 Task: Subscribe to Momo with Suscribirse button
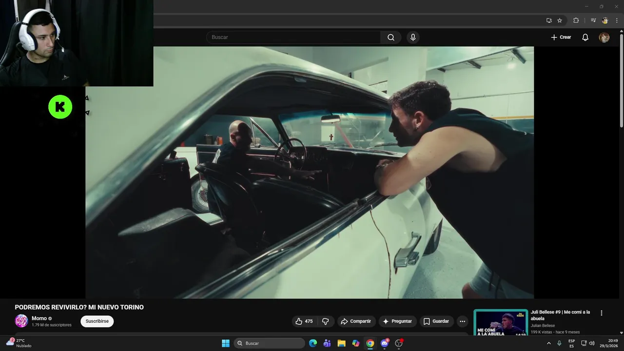pyautogui.click(x=97, y=321)
